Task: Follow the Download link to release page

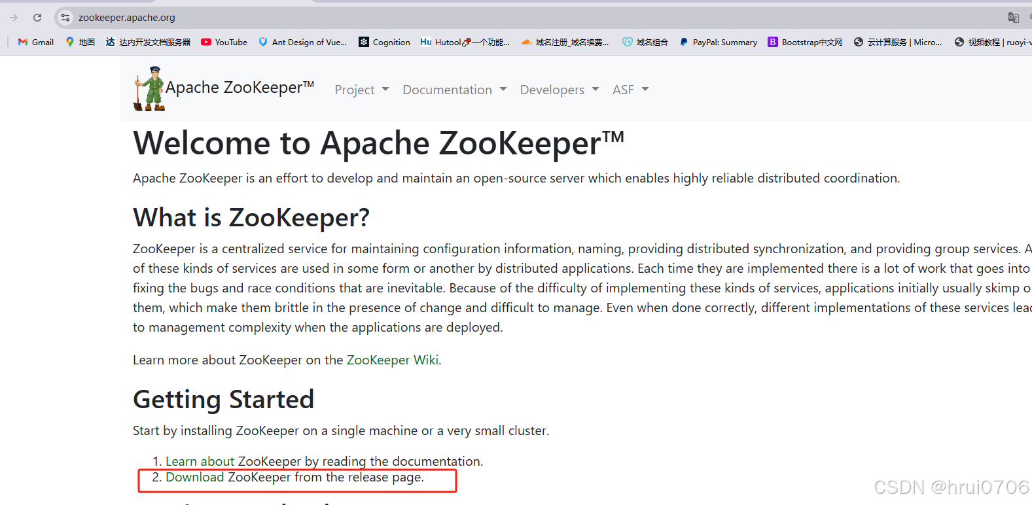Action: coord(194,477)
